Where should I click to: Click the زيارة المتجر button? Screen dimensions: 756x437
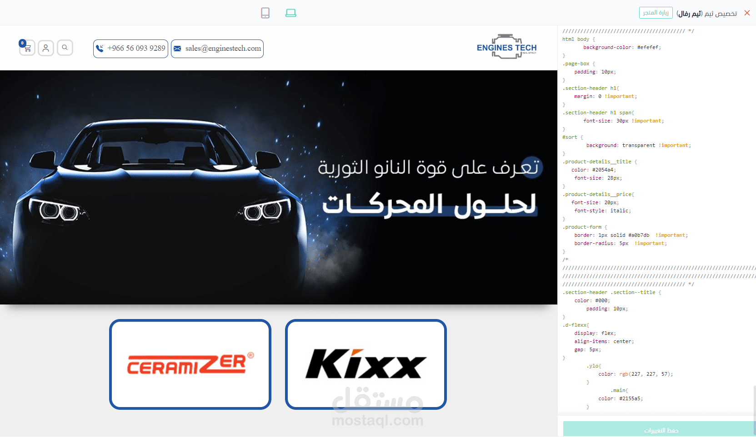(x=656, y=13)
